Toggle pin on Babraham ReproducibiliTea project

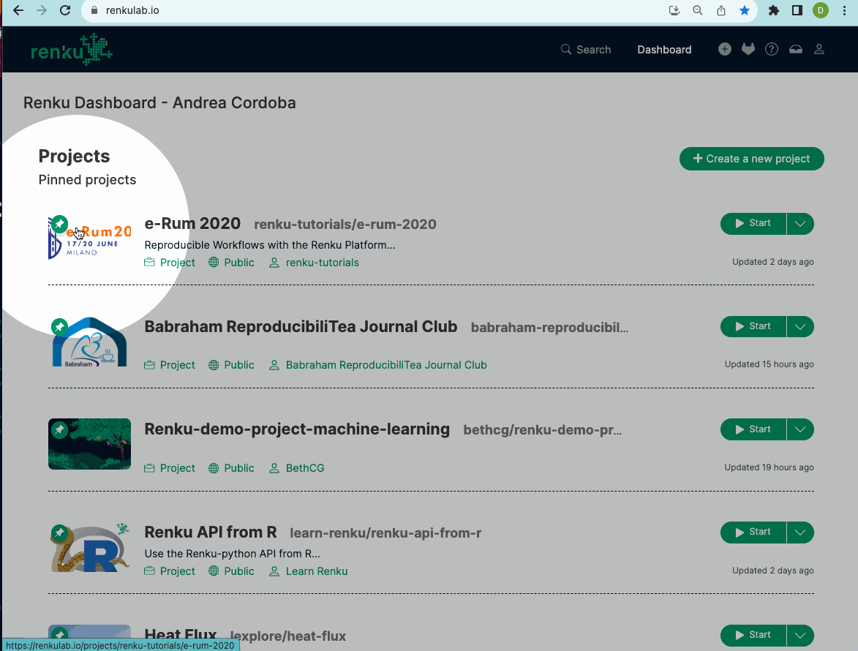[59, 326]
